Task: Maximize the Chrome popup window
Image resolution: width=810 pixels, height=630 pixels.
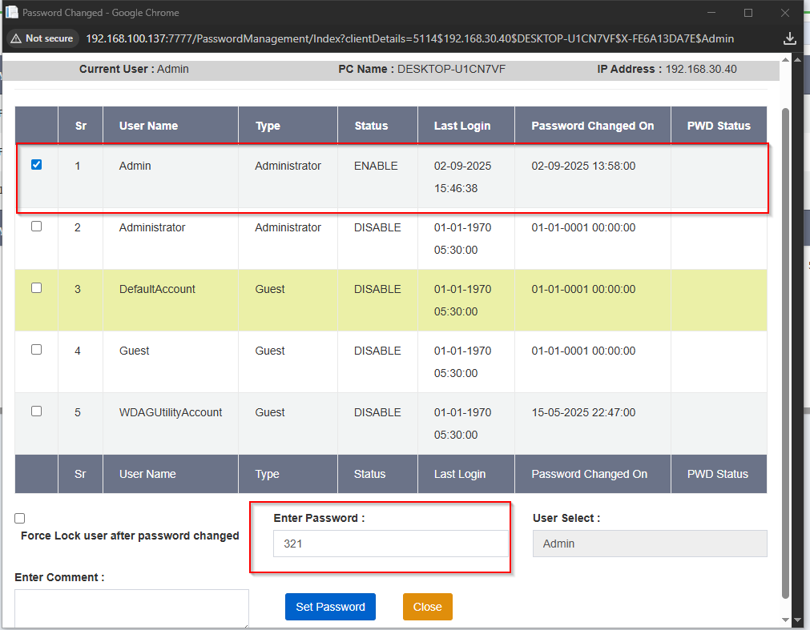Action: pyautogui.click(x=748, y=13)
